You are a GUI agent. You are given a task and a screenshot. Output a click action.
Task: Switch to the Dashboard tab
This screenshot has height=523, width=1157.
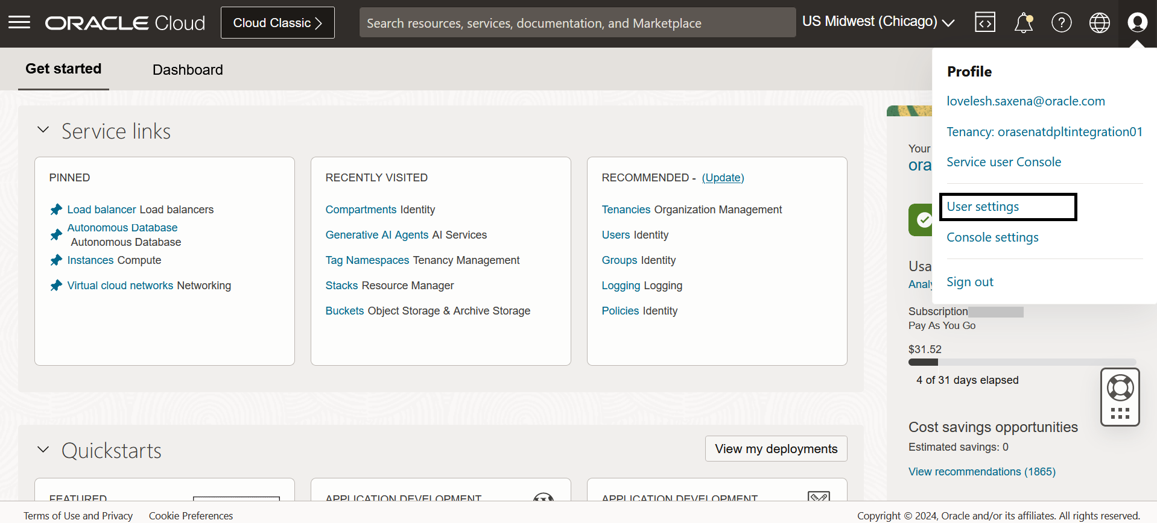(188, 70)
